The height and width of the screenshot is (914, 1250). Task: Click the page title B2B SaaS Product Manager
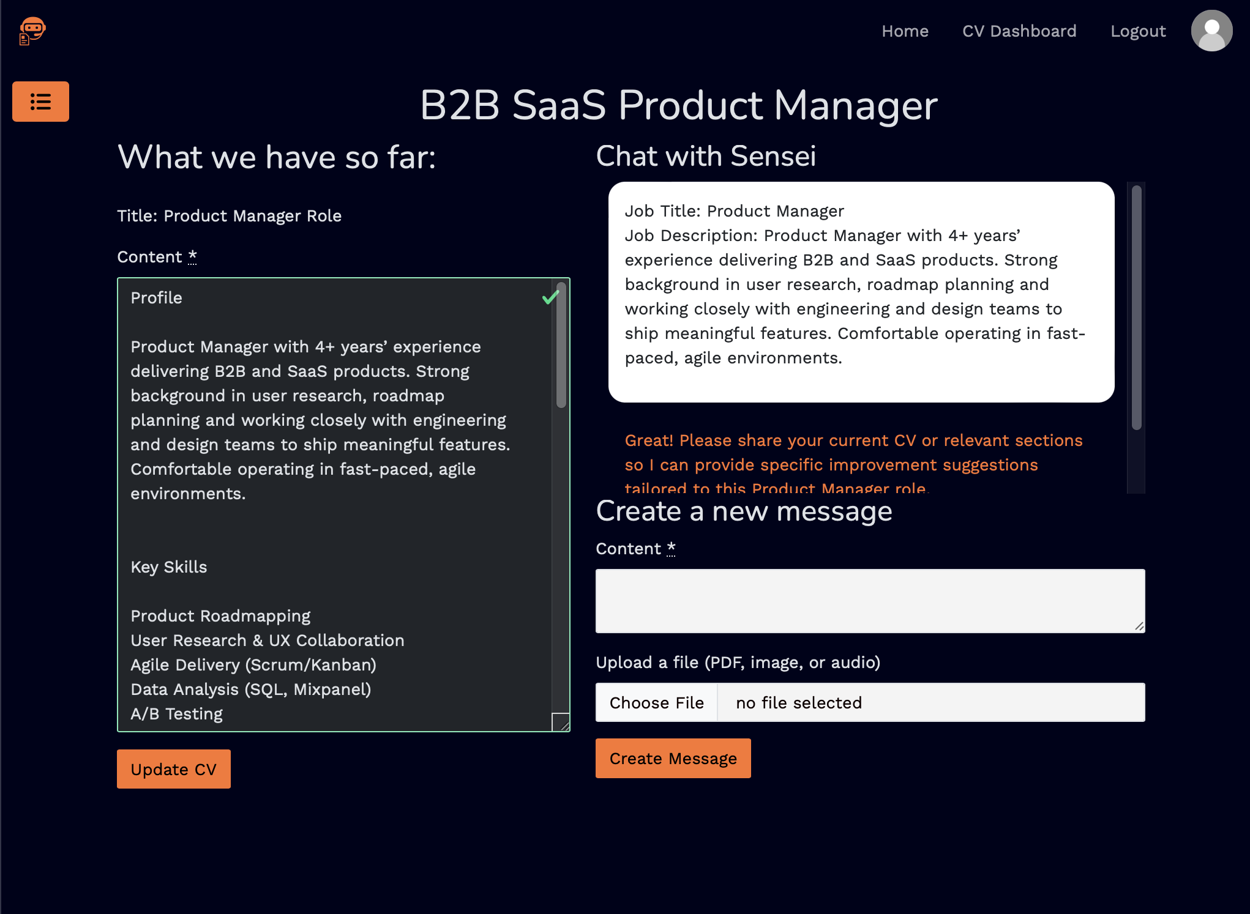pyautogui.click(x=678, y=105)
